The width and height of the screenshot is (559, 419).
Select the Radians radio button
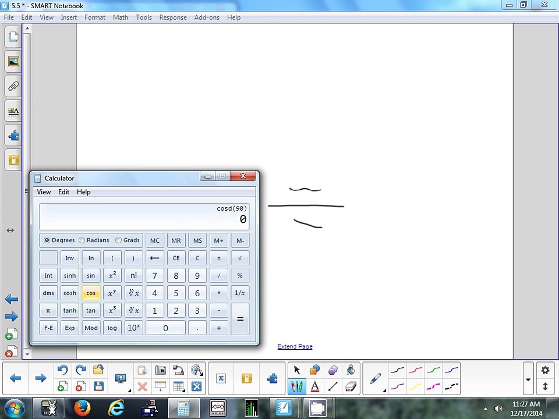tap(82, 240)
